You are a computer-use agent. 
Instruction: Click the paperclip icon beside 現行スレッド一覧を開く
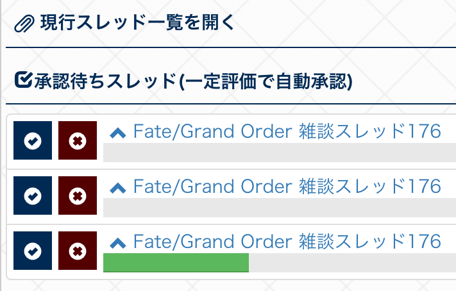(23, 25)
